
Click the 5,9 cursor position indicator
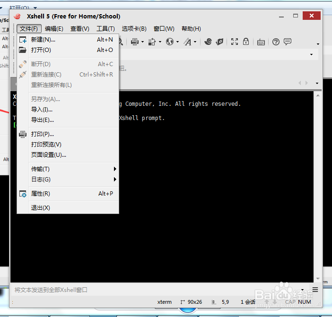[x=225, y=302]
